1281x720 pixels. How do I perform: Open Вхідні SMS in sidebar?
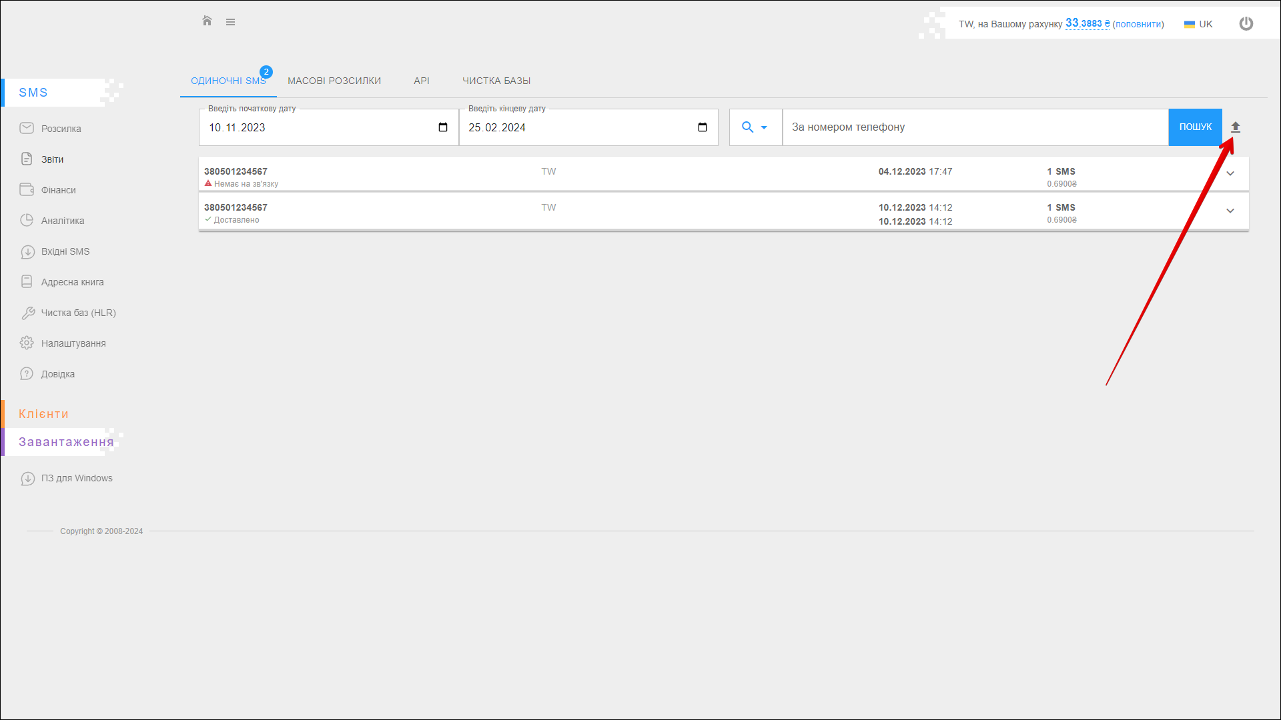(65, 251)
